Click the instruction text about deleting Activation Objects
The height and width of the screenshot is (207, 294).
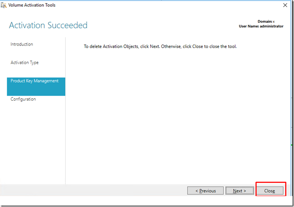click(x=160, y=46)
